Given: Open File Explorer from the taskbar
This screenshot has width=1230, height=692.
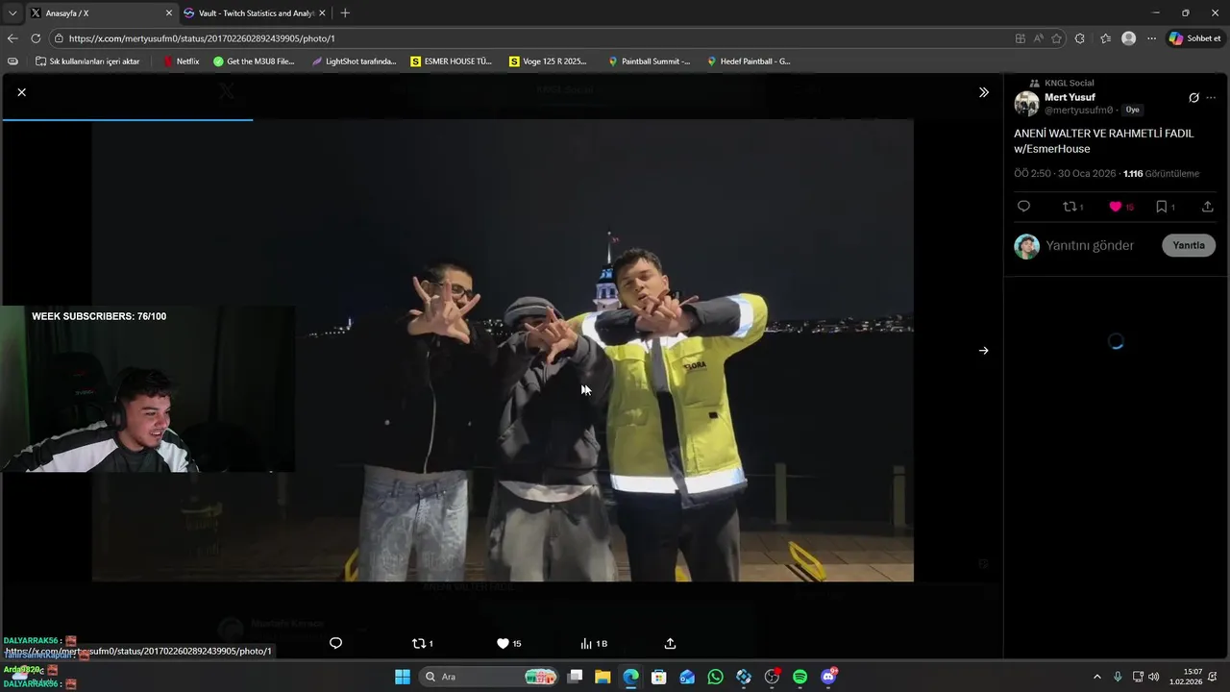Looking at the screenshot, I should click(x=603, y=677).
